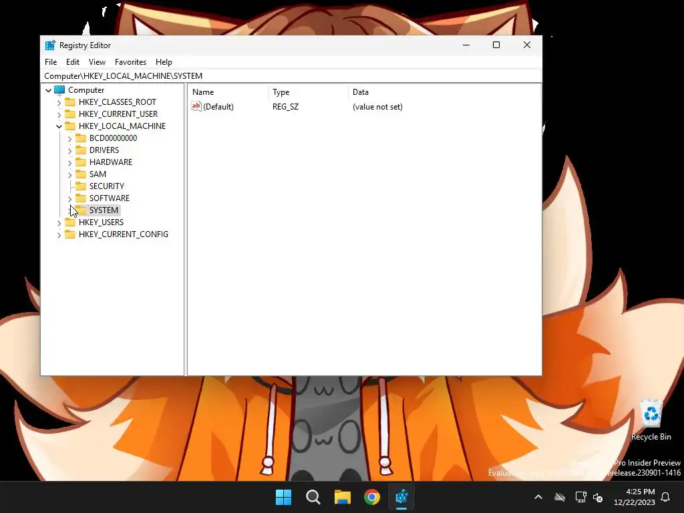Click the SOFTWARE folder icon
684x513 pixels.
coord(81,198)
